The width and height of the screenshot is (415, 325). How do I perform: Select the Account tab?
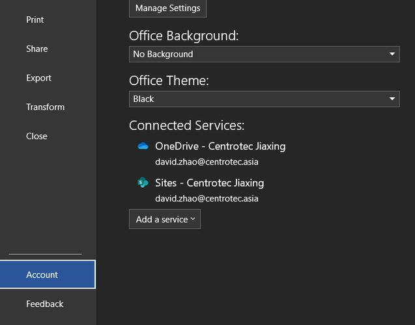(x=48, y=274)
